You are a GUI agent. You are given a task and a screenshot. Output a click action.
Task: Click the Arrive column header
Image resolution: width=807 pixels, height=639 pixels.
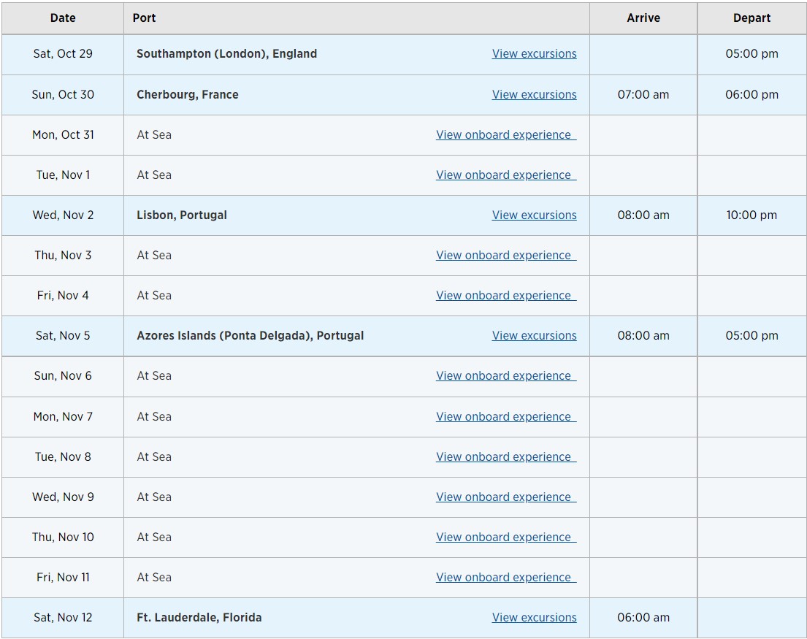[x=643, y=18]
